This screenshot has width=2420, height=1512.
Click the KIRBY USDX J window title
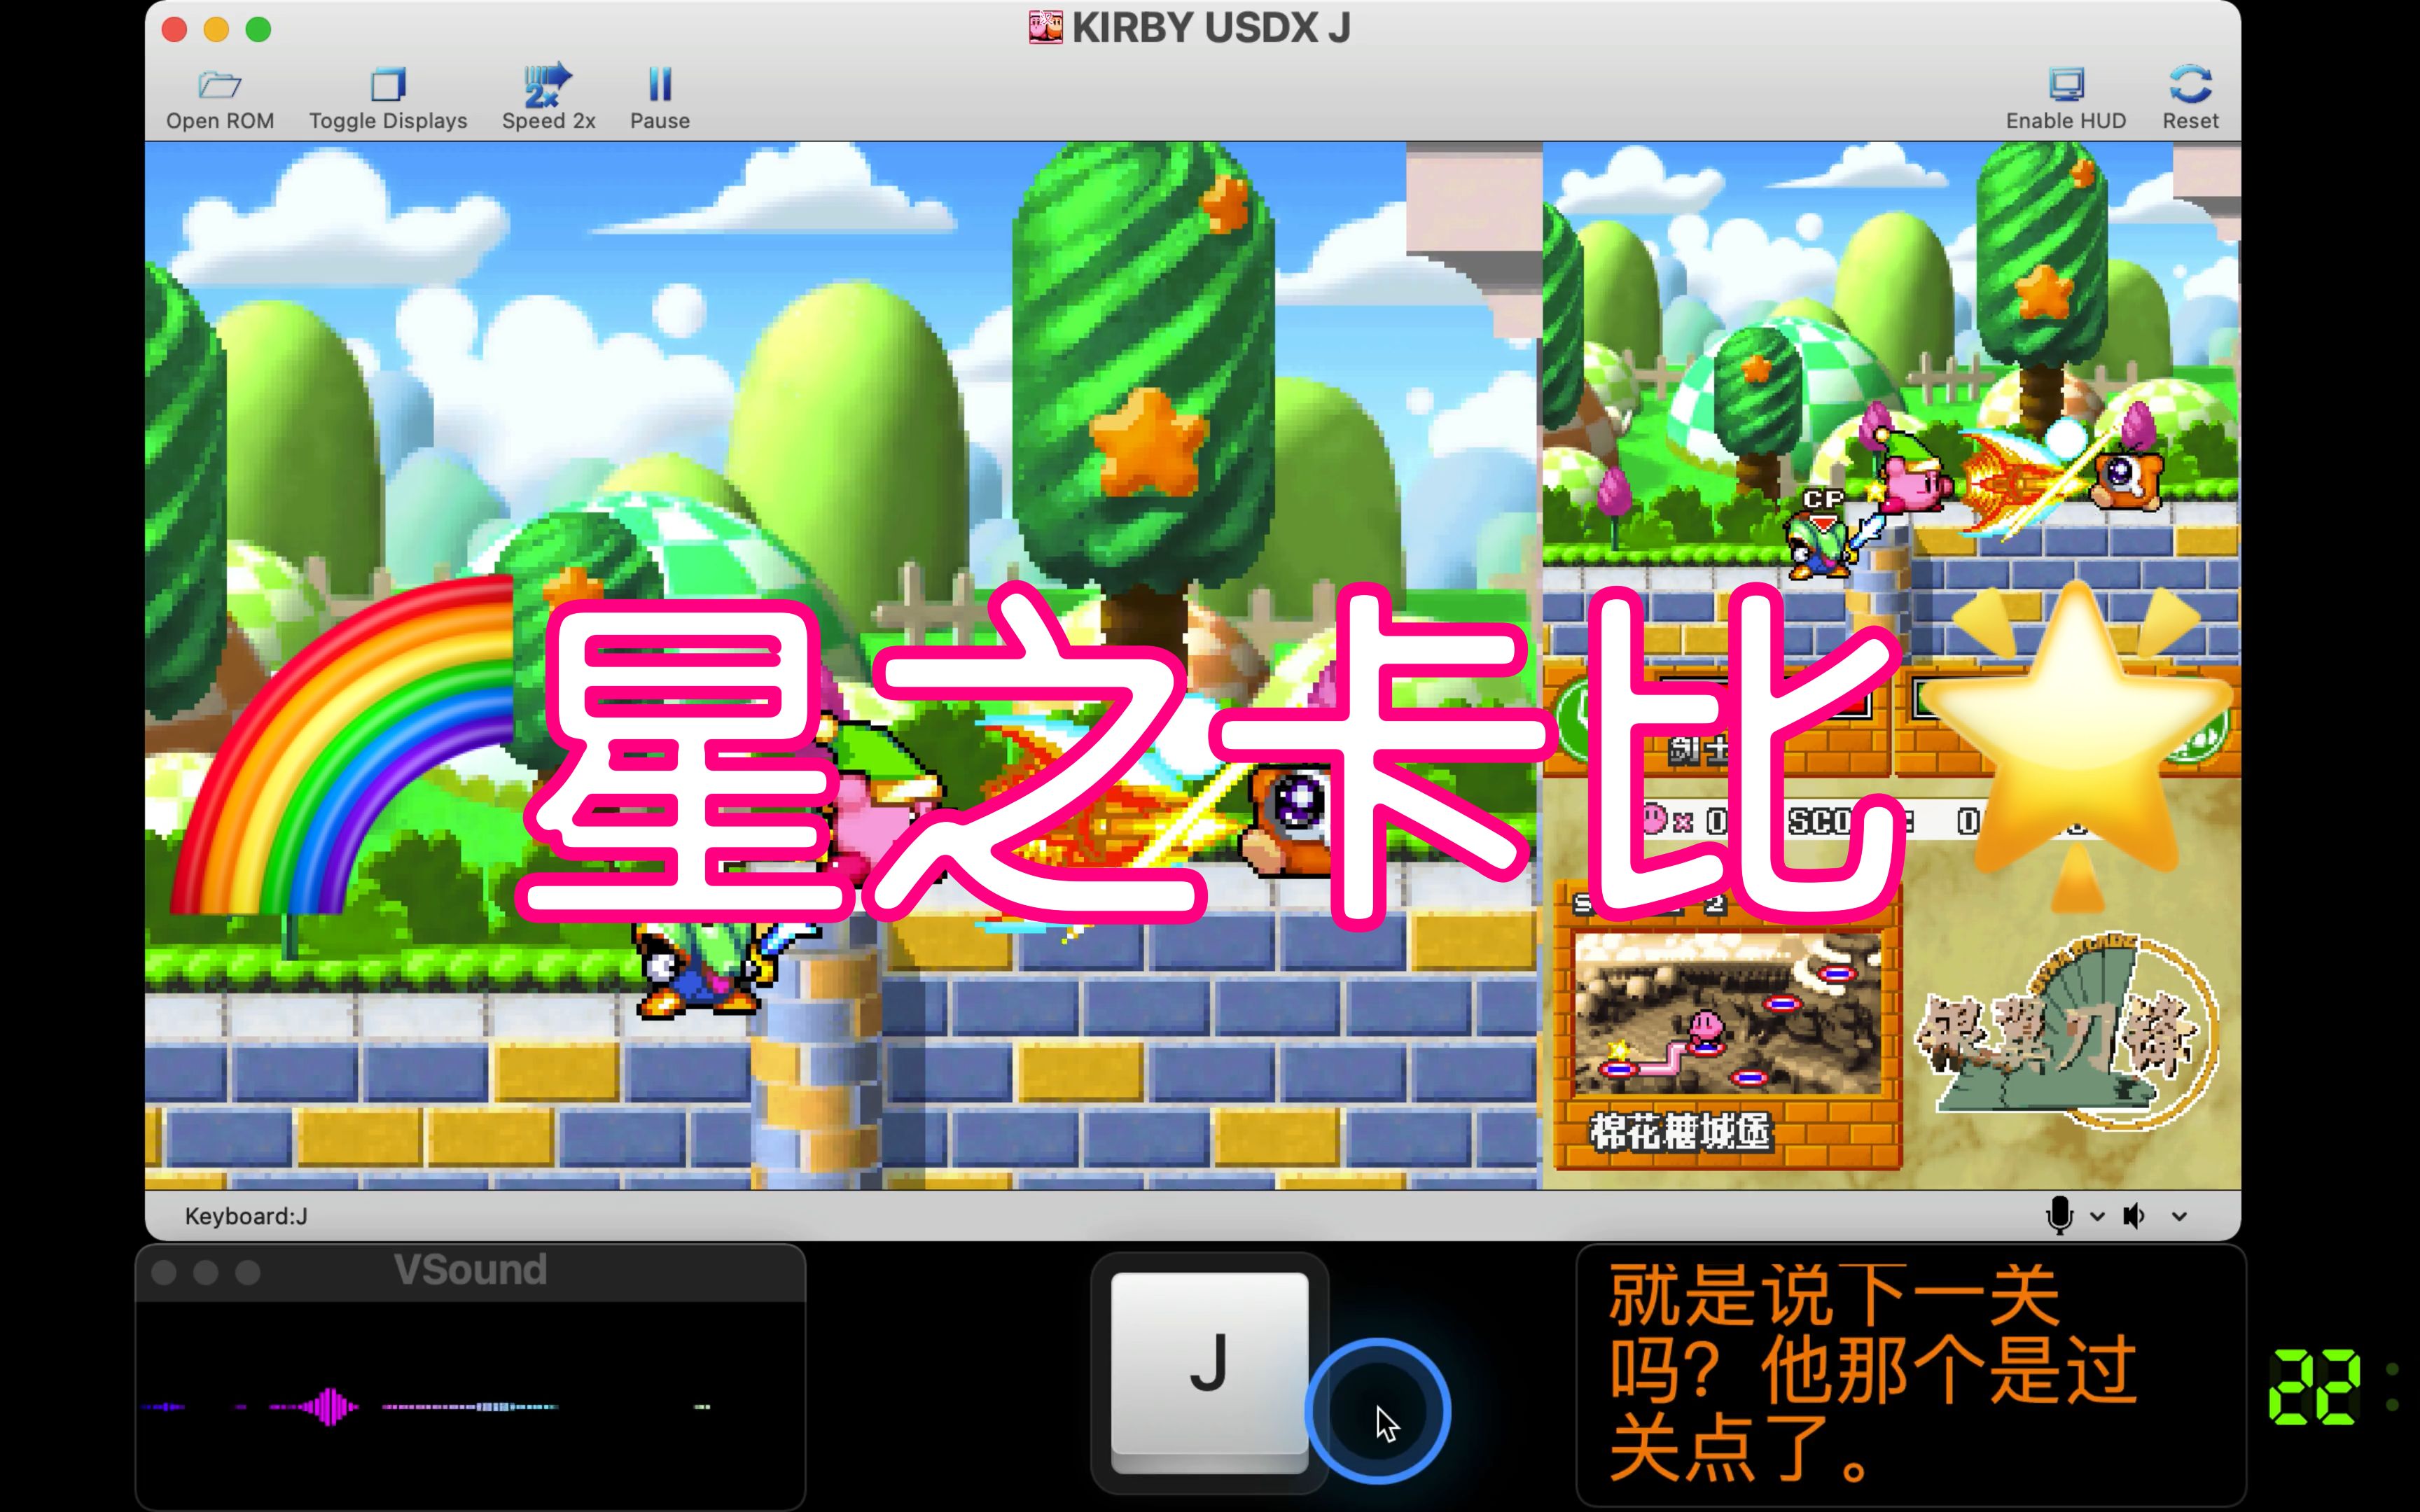[x=1211, y=28]
